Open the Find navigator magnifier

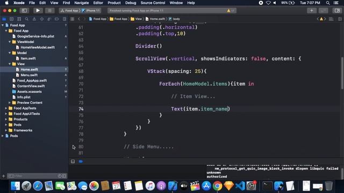[x=26, y=19]
